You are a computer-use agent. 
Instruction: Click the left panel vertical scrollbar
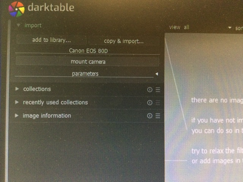coord(8,100)
